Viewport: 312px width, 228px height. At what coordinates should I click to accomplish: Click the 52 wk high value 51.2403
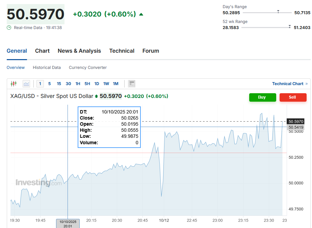(302, 28)
